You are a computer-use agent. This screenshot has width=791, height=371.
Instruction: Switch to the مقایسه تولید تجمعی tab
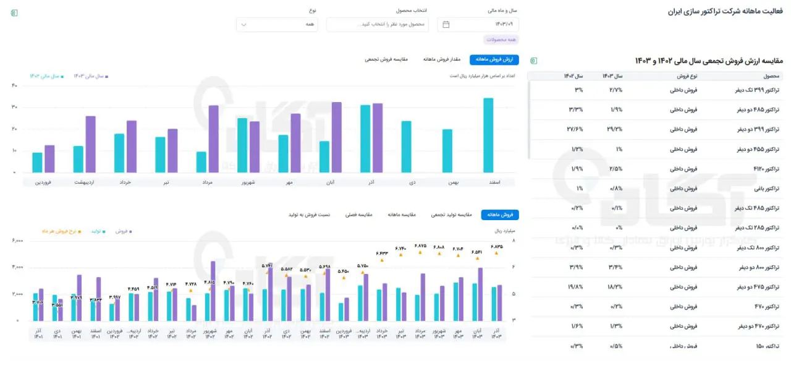tap(450, 215)
